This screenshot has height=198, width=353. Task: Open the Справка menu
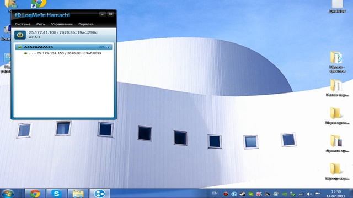[86, 24]
